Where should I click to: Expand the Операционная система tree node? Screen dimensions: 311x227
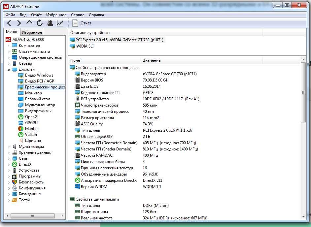click(x=9, y=58)
